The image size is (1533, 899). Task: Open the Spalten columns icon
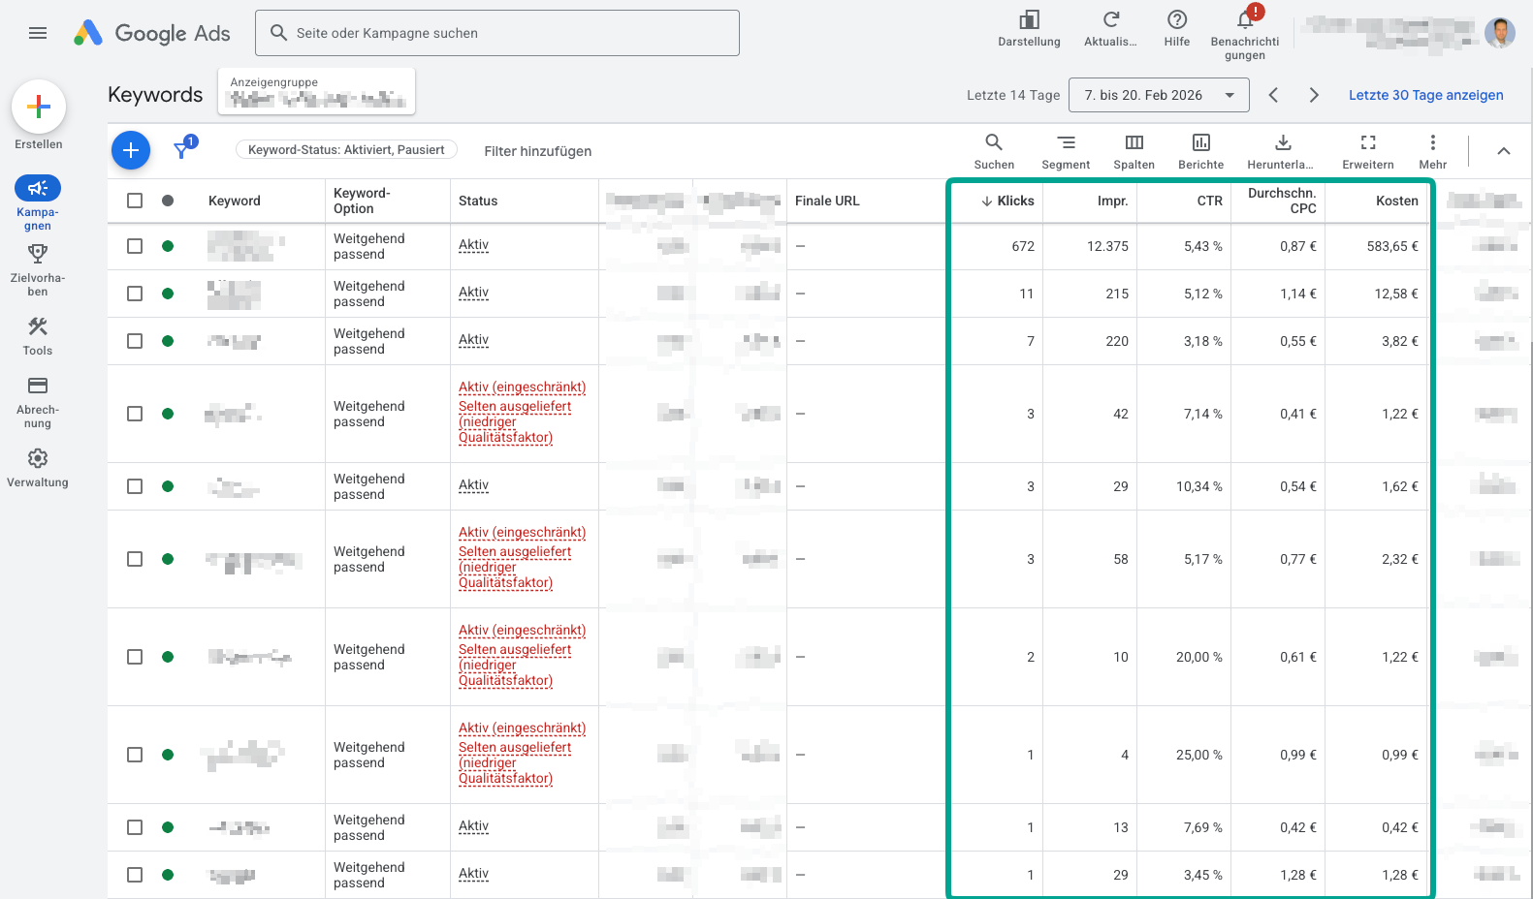[x=1134, y=143]
